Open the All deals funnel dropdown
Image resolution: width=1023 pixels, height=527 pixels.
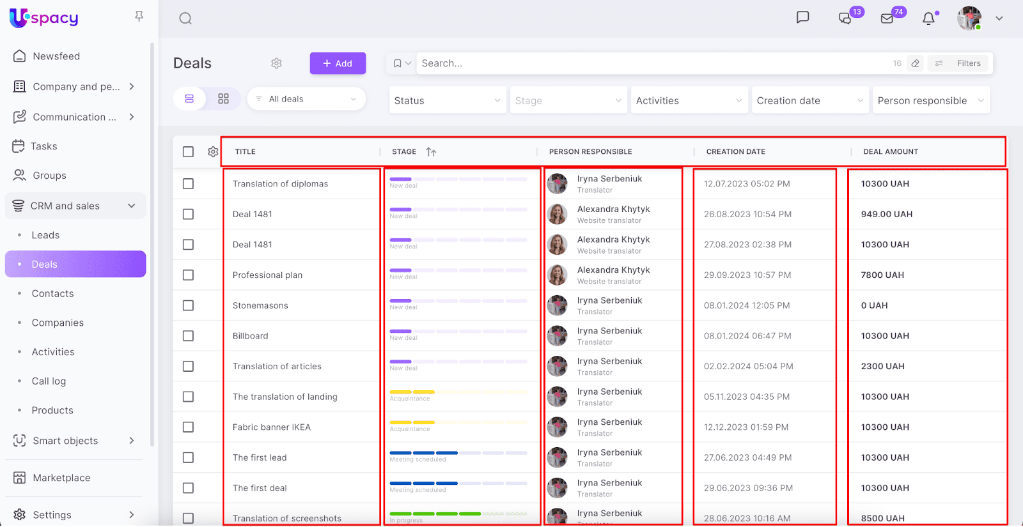tap(306, 99)
